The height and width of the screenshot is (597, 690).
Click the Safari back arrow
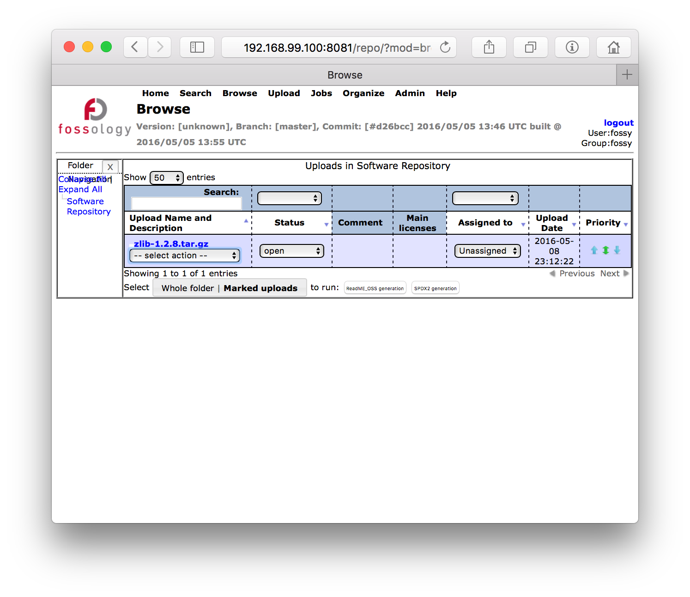tap(135, 47)
